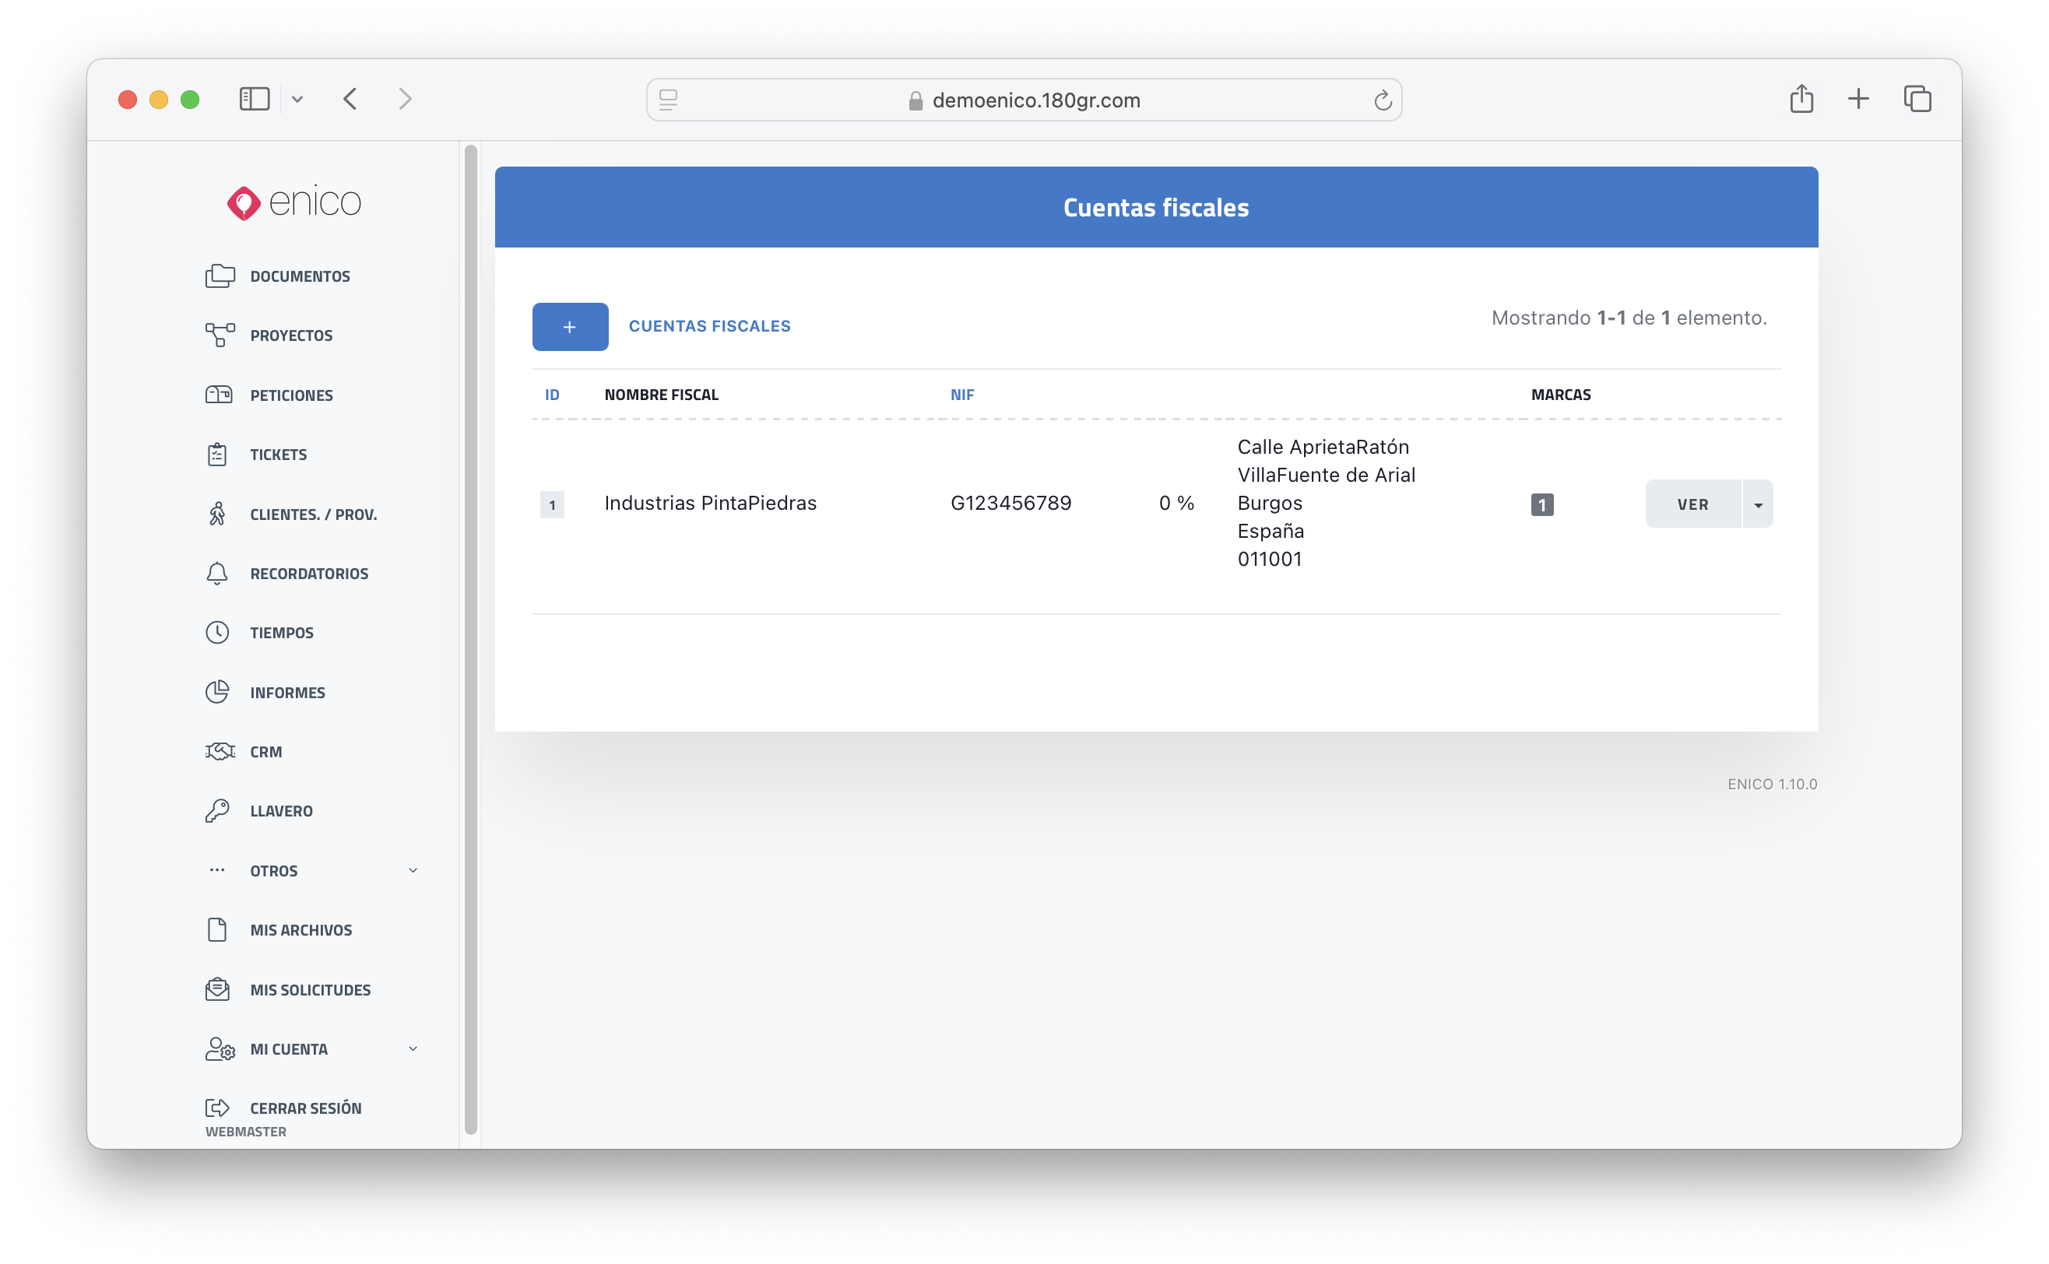This screenshot has width=2049, height=1264.
Task: Sort the table by NIF column
Action: [x=962, y=395]
